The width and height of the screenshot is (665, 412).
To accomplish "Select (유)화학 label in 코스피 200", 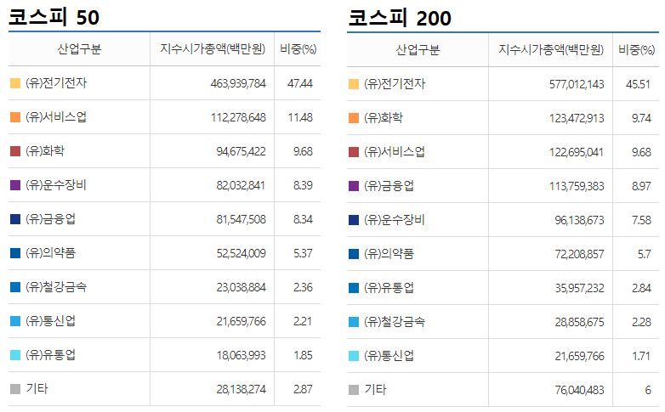I will coord(384,118).
